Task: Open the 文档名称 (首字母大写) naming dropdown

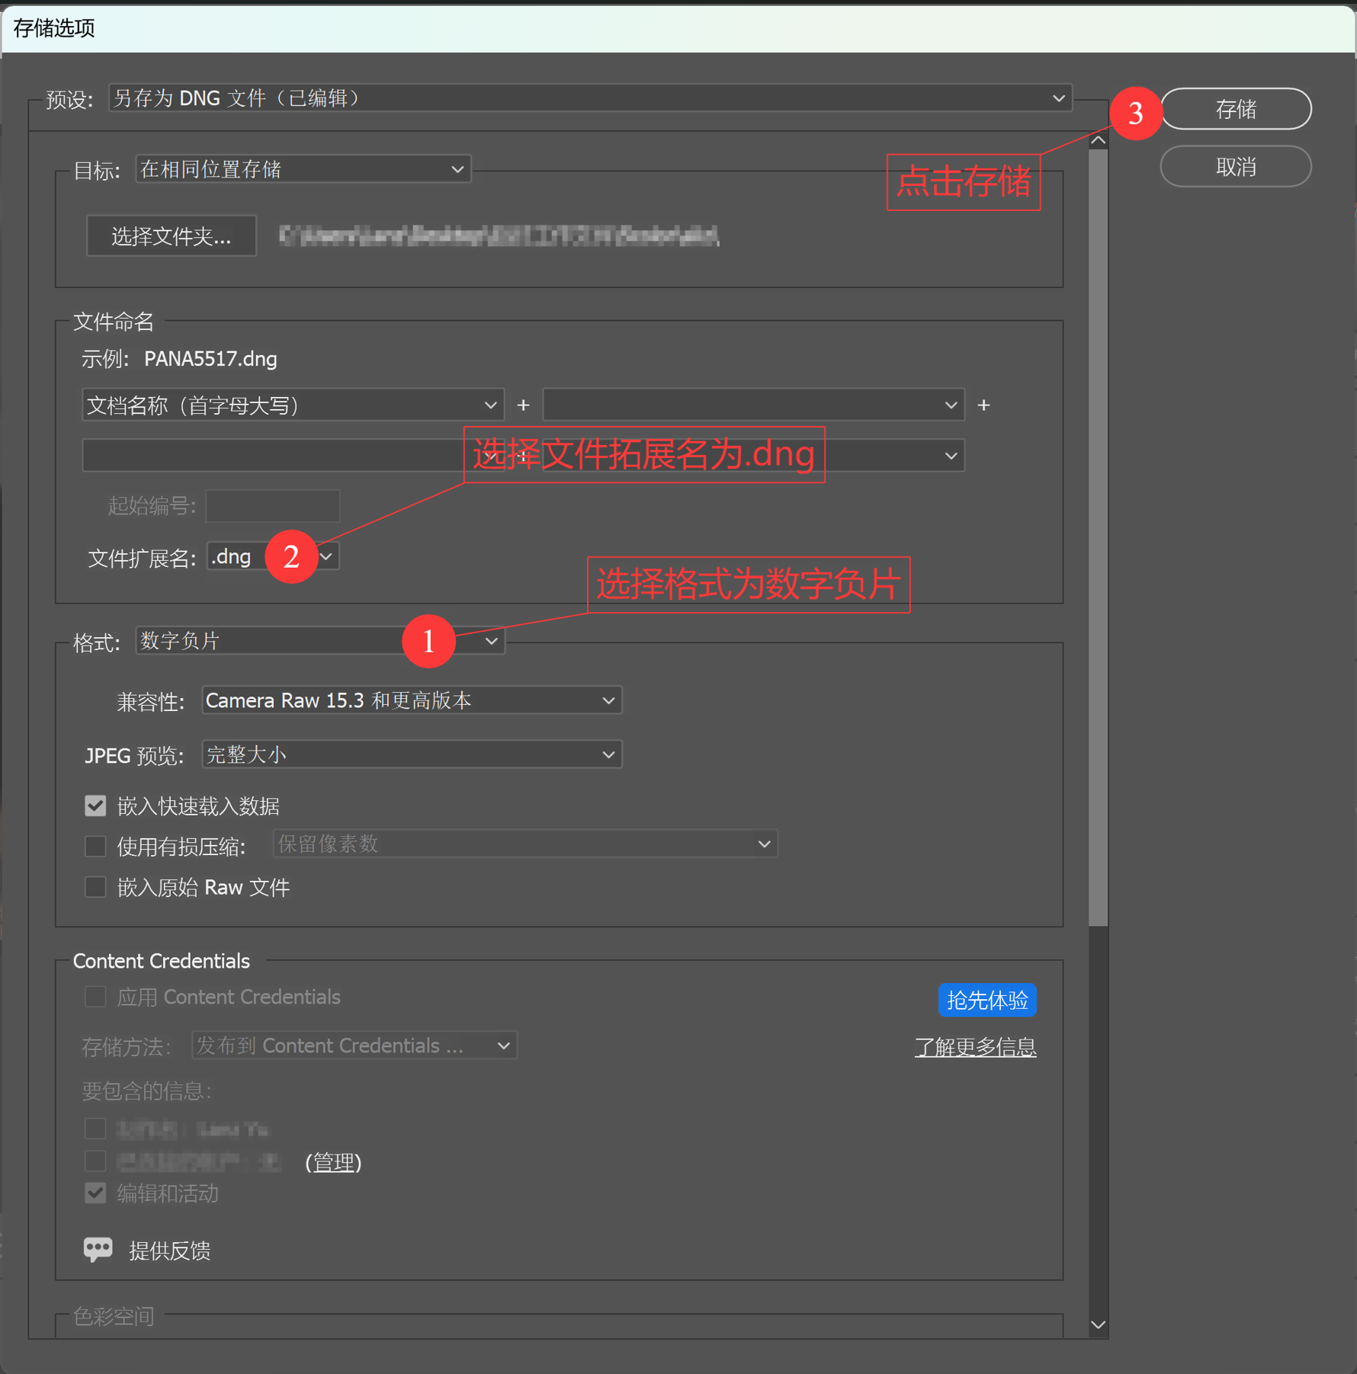Action: (293, 405)
